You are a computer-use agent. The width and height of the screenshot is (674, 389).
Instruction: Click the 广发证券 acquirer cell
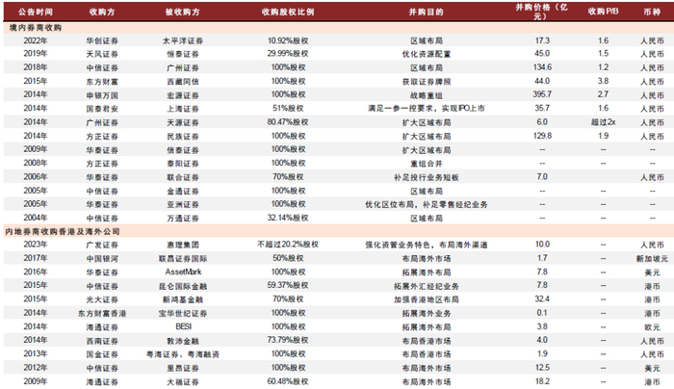click(102, 245)
